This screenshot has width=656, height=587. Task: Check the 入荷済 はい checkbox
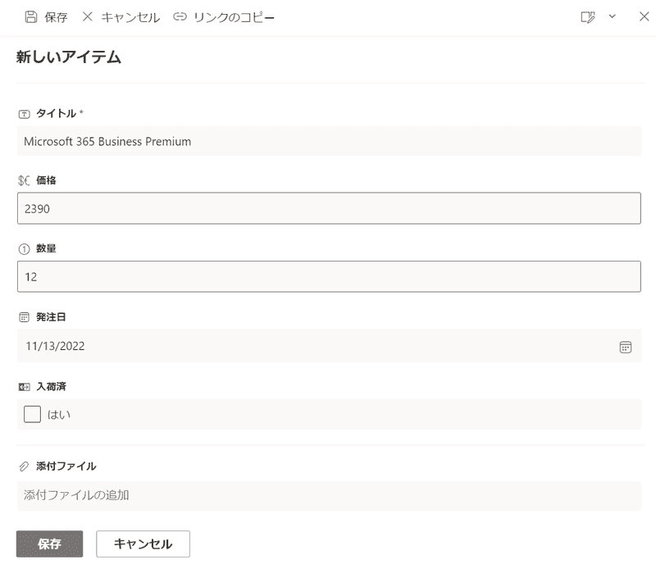(33, 414)
